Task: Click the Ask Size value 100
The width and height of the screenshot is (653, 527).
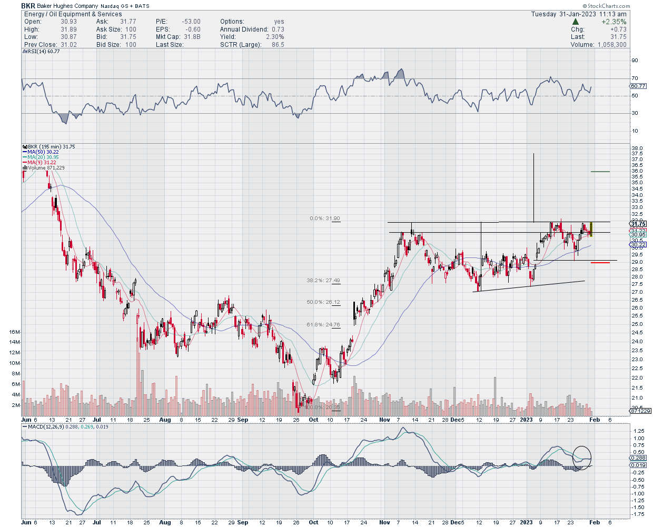Action: coord(131,29)
